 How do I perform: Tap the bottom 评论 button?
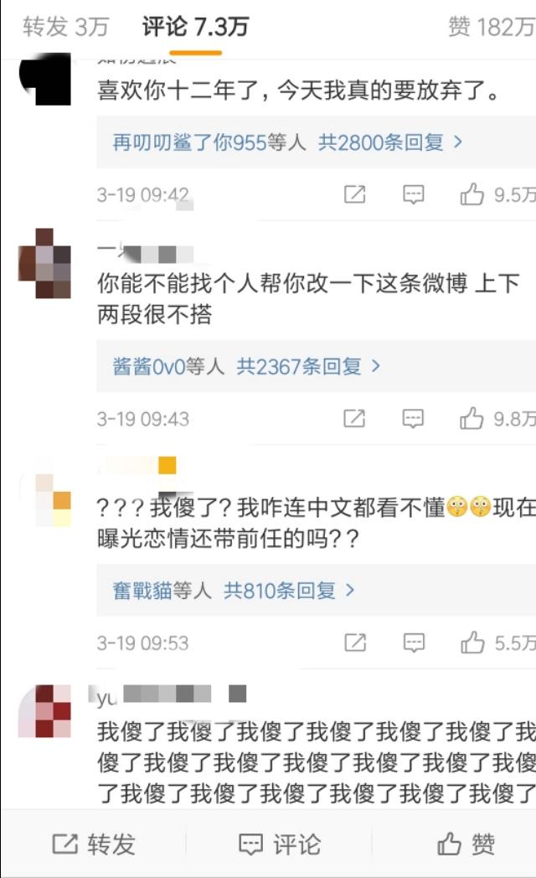point(279,844)
